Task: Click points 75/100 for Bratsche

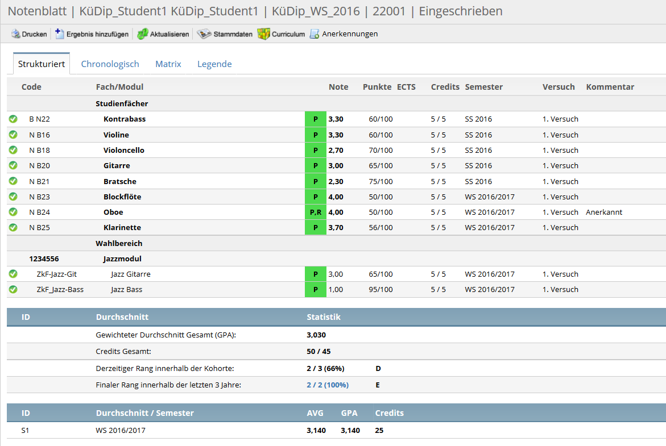Action: point(380,181)
